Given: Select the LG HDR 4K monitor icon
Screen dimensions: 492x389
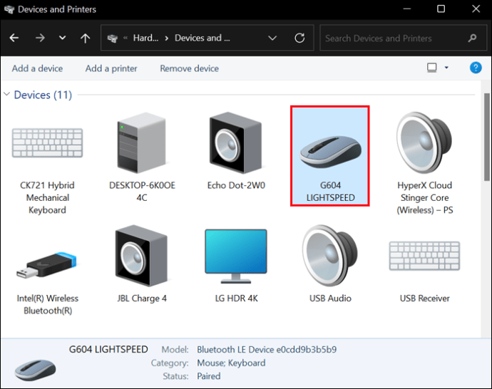Looking at the screenshot, I should [x=236, y=256].
